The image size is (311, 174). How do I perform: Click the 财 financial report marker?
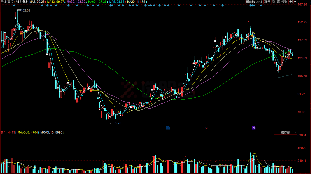click(168, 128)
